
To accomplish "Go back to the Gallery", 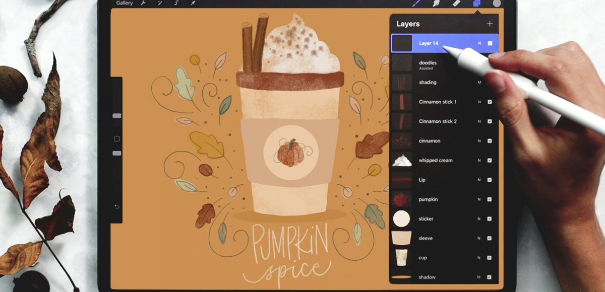I will coord(125,4).
